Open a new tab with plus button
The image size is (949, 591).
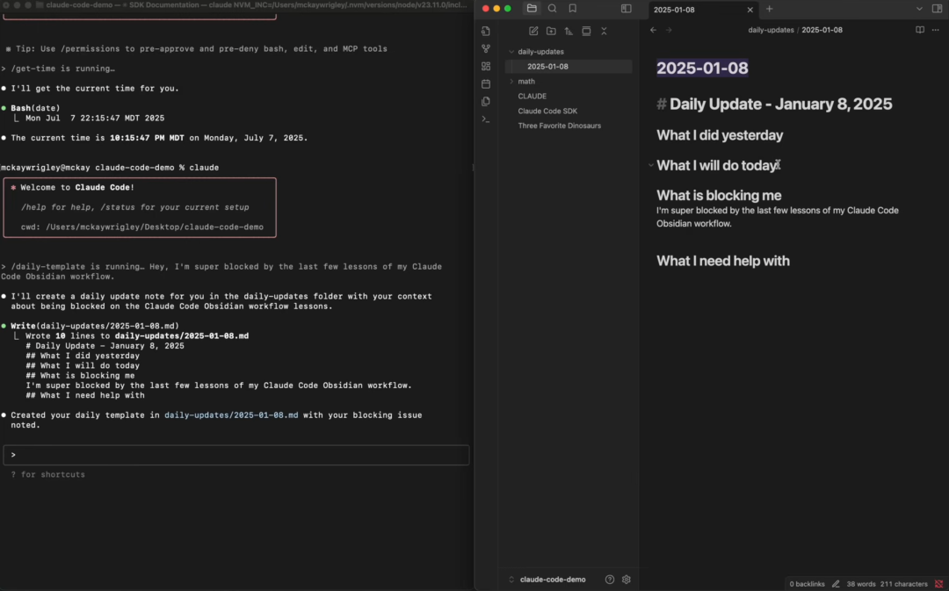pos(769,9)
